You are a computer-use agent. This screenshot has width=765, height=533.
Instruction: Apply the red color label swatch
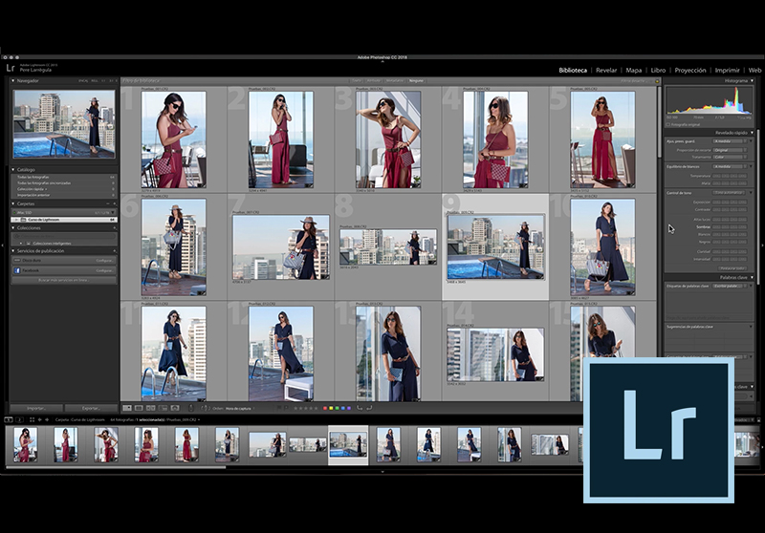323,408
